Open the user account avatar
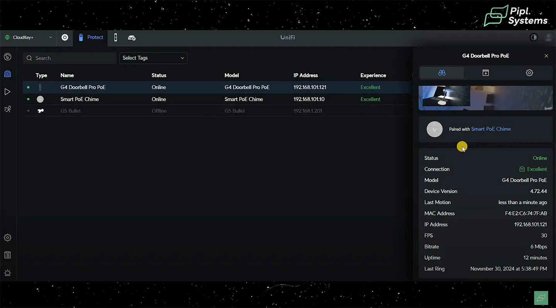 [548, 37]
